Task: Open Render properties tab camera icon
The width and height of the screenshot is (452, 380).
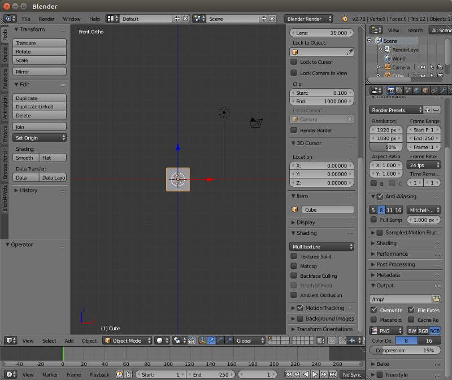Action: (x=390, y=90)
